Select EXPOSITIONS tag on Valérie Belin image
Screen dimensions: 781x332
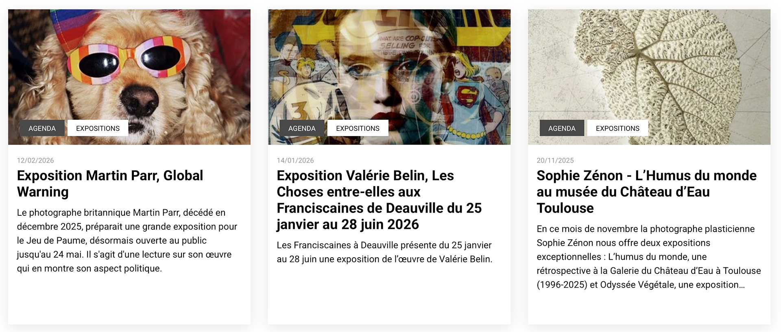point(358,128)
